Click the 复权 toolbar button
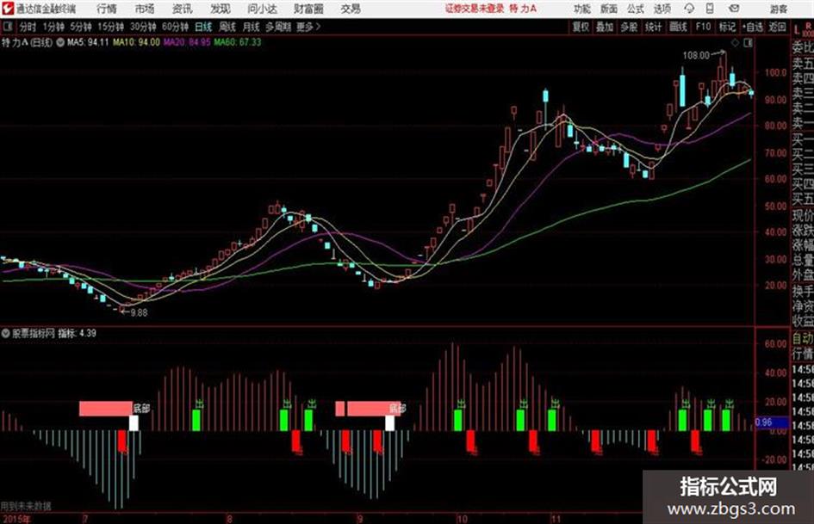Screen dimensions: 814x524 tap(581, 27)
